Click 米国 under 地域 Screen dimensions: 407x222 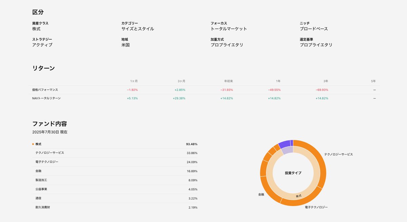pyautogui.click(x=125, y=45)
